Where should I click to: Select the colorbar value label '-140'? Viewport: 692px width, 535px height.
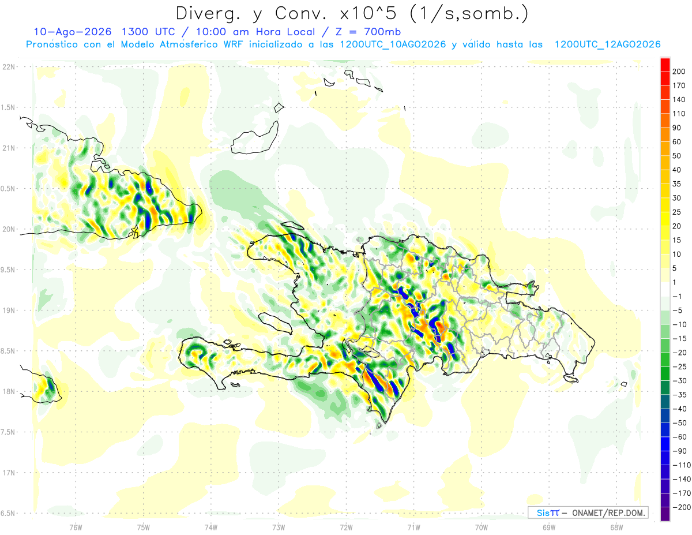tap(680, 479)
